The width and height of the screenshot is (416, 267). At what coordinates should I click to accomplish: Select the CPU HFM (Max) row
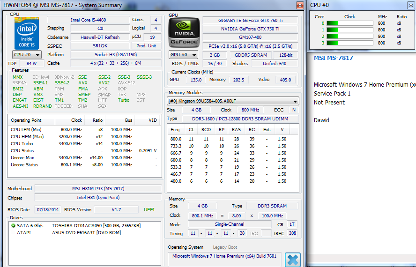tap(84, 137)
